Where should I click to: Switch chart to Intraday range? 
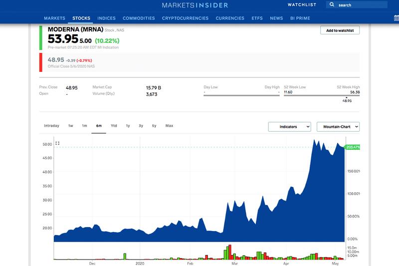pyautogui.click(x=51, y=126)
